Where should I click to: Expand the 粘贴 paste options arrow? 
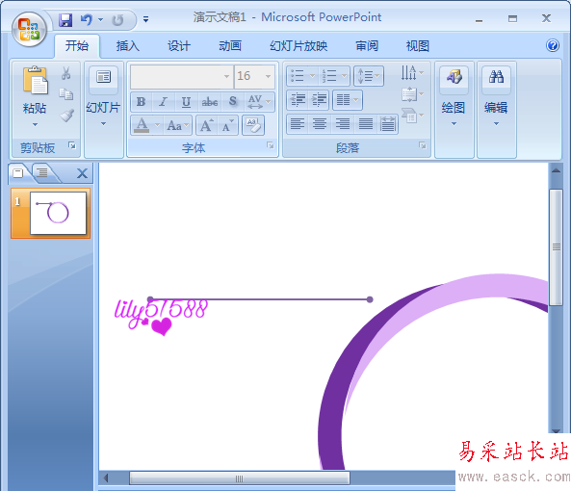(35, 124)
